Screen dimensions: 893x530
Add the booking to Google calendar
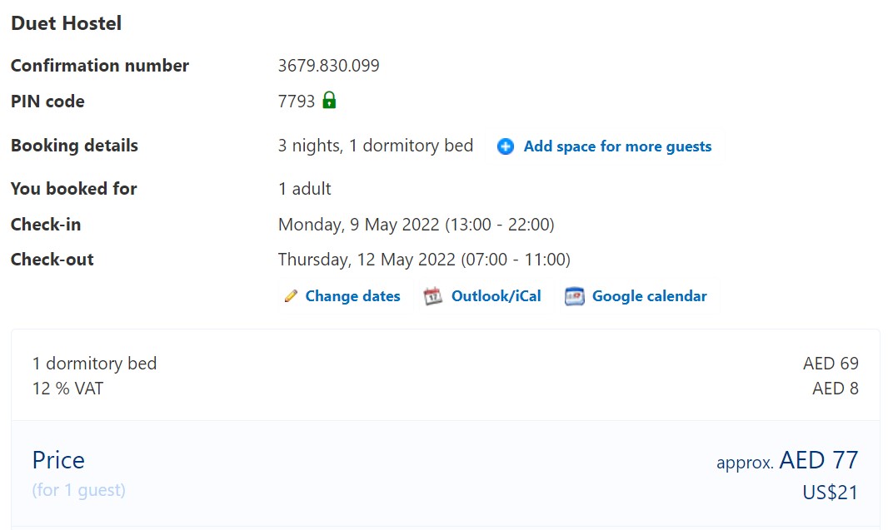coord(650,295)
